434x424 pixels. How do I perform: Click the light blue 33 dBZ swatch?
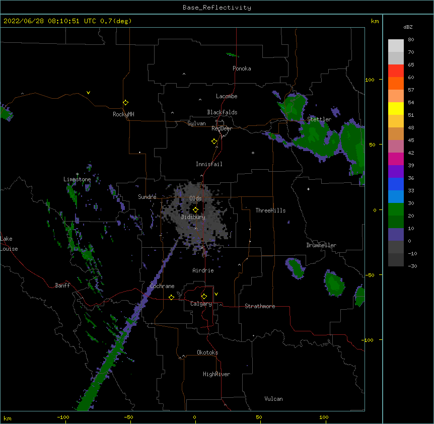(396, 196)
